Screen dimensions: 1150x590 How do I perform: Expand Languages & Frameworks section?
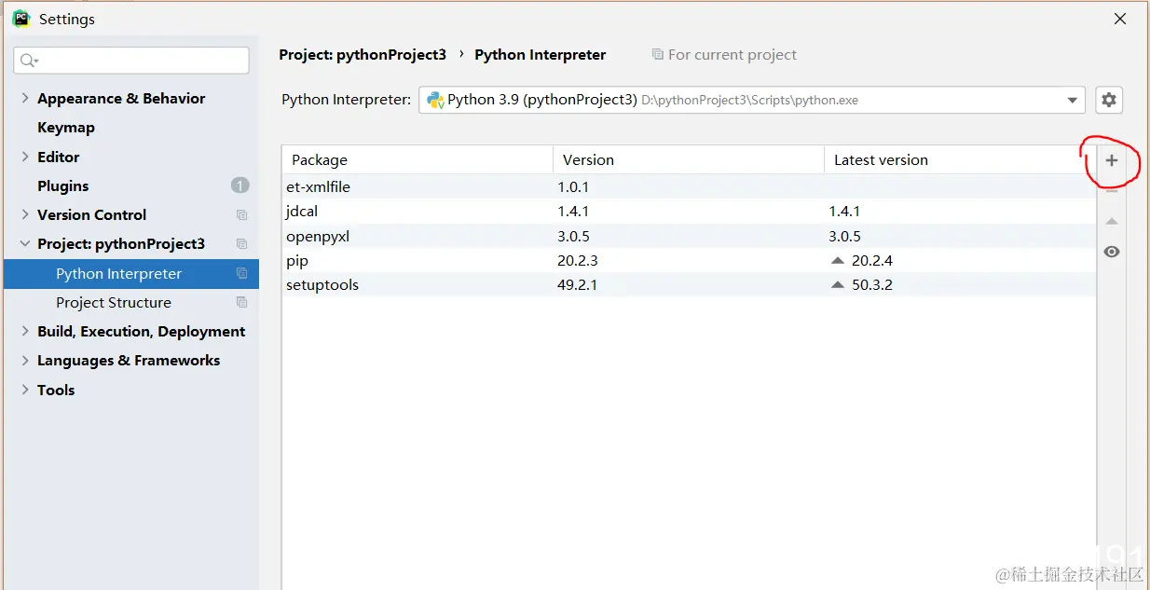[x=25, y=360]
